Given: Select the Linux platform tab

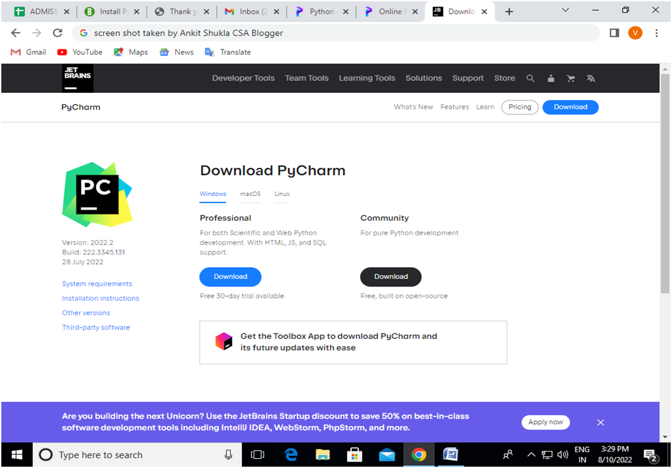Looking at the screenshot, I should click(282, 194).
